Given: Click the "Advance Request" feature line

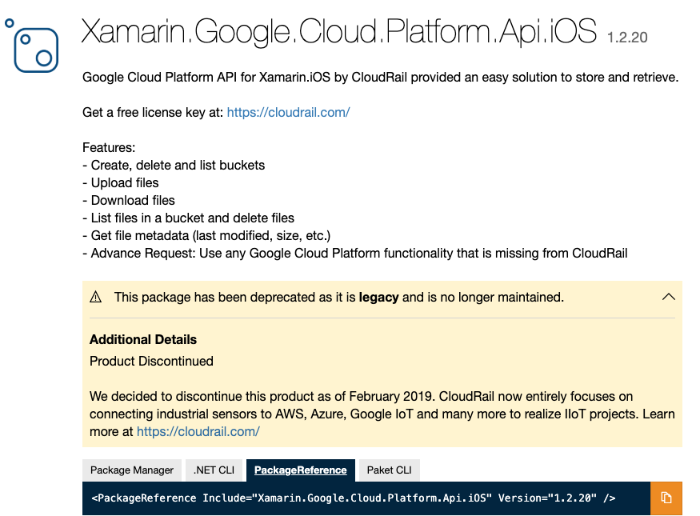Looking at the screenshot, I should click(355, 254).
